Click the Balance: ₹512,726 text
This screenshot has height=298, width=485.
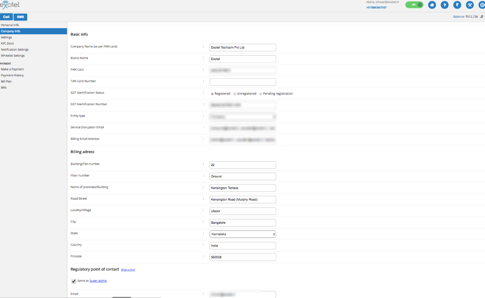466,17
